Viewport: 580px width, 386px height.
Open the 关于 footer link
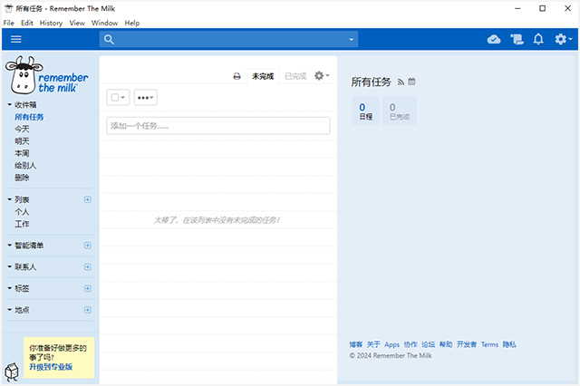[373, 344]
